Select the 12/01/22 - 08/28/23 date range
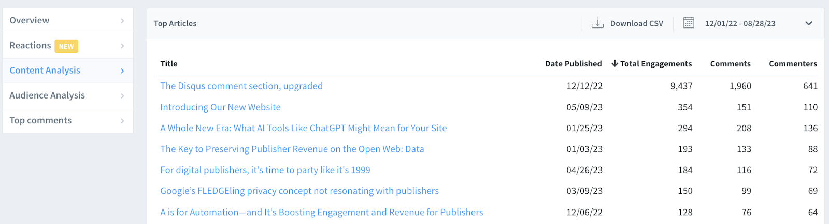829x224 pixels. [x=740, y=23]
